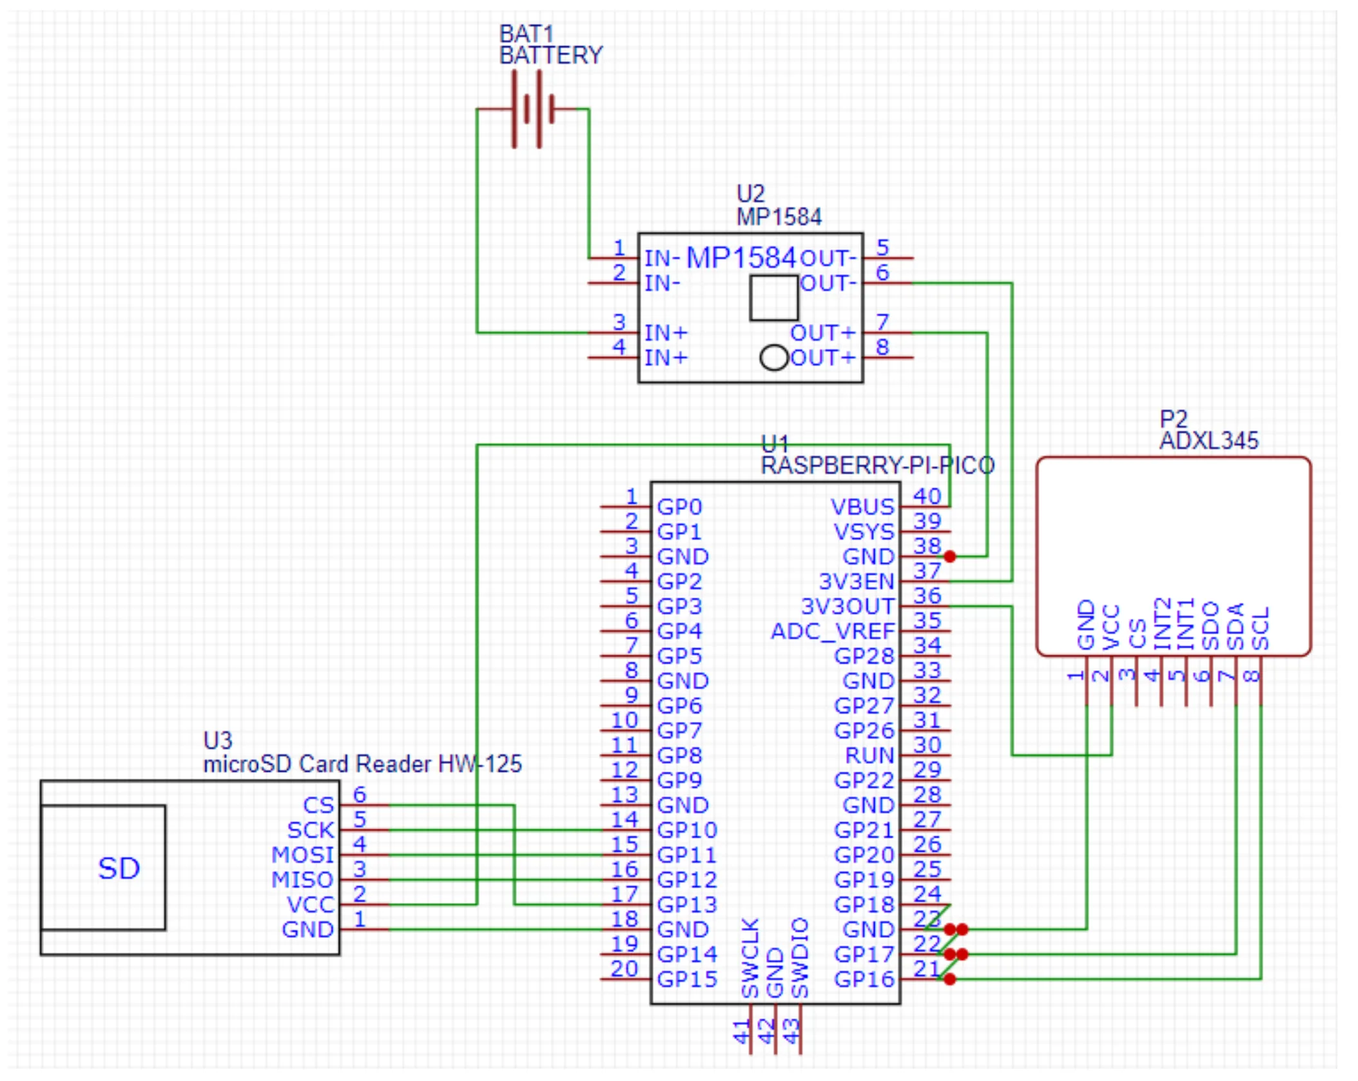Select the P2 designator label
1358x1081 pixels.
pos(1173,420)
